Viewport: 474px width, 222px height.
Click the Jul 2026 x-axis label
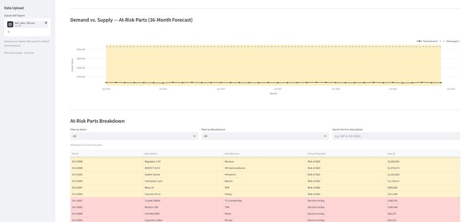tap(163, 89)
